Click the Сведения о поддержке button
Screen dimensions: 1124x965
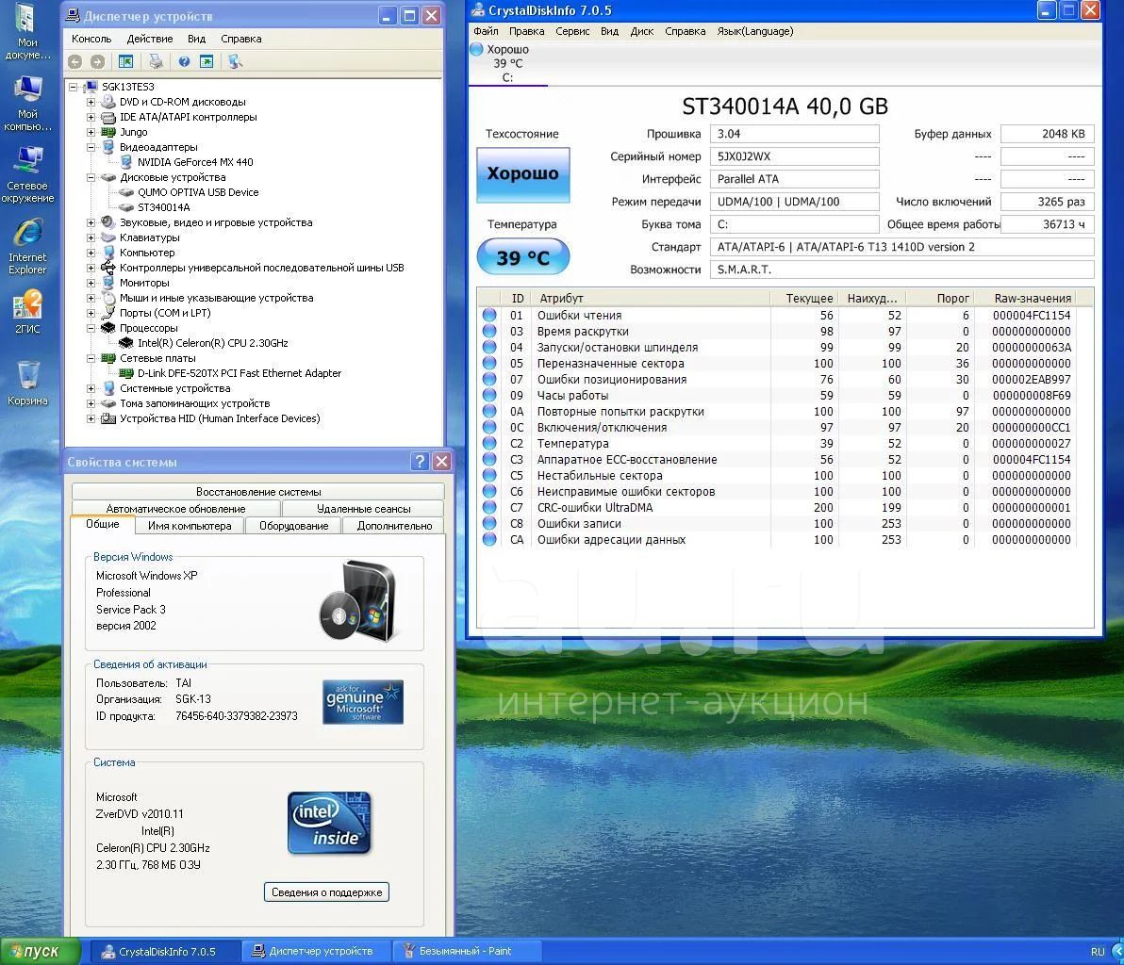(x=326, y=892)
